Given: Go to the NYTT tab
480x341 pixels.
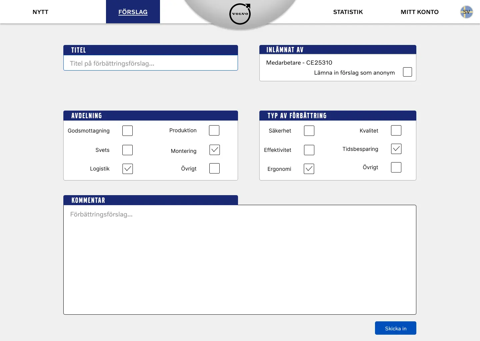Looking at the screenshot, I should click(x=40, y=12).
